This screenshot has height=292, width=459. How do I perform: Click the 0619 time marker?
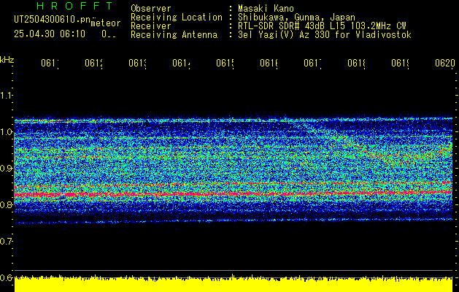click(401, 64)
